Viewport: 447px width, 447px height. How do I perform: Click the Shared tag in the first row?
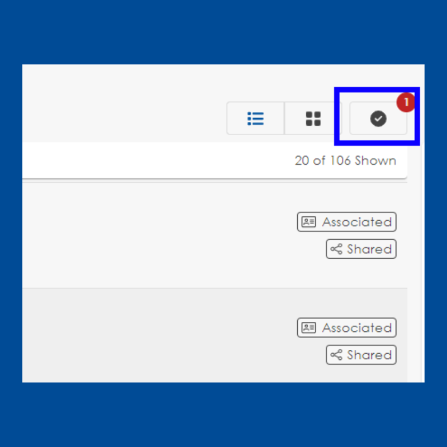[361, 249]
